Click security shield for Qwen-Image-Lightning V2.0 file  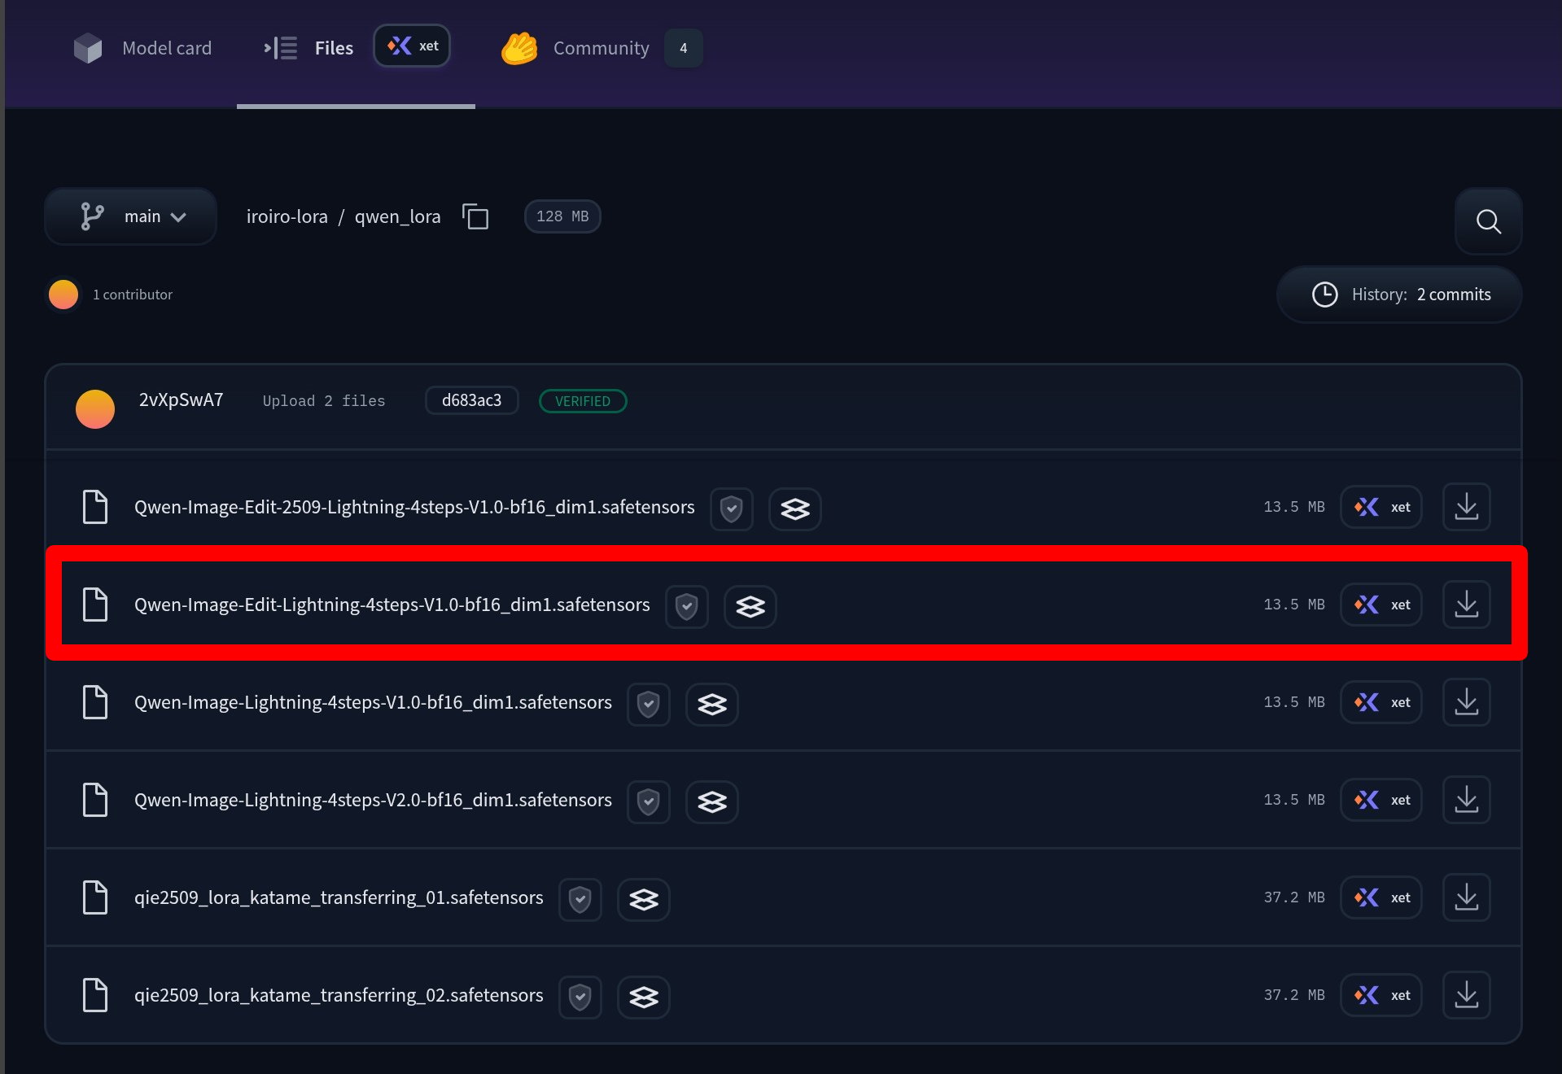[649, 802]
